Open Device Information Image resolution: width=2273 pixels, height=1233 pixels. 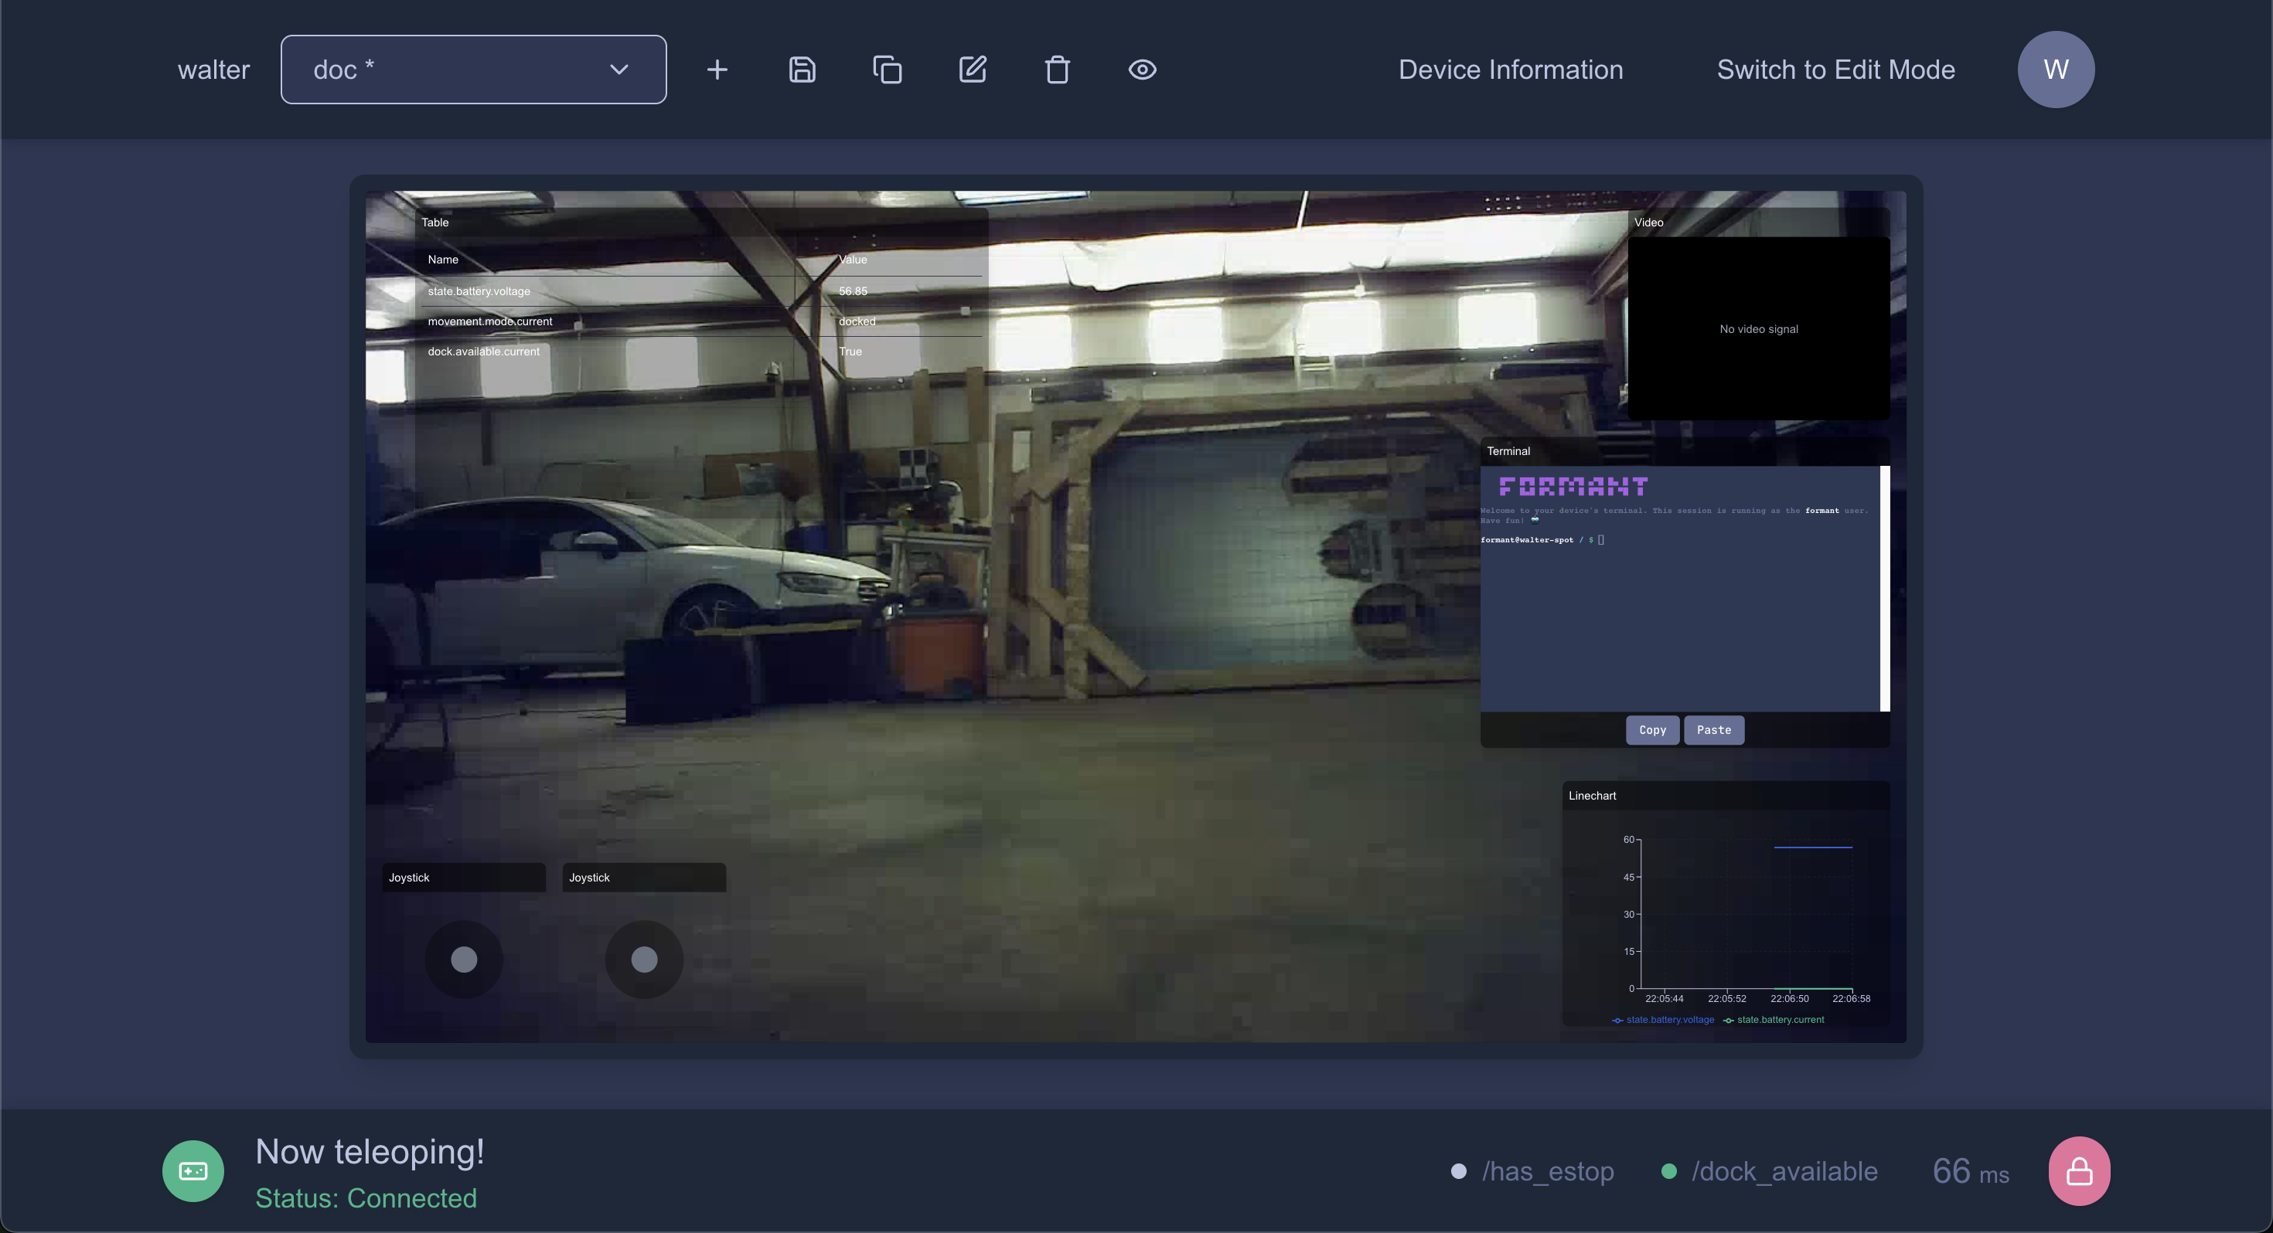[1510, 70]
